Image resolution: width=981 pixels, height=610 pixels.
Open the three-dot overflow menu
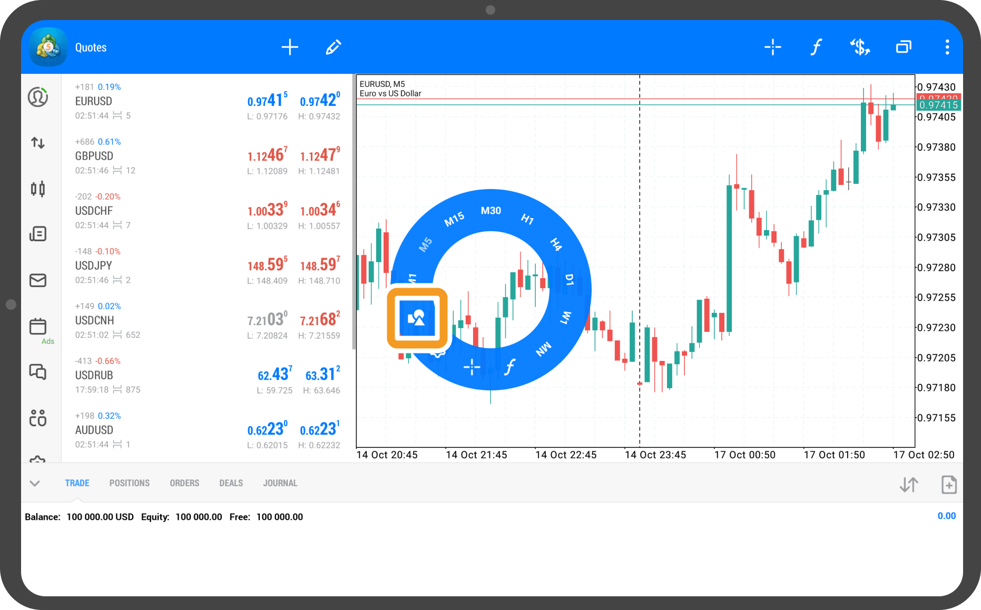[947, 47]
